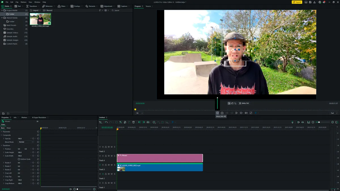Enable the Uniform Scale checkbox
This screenshot has width=340, height=191.
pyautogui.click(x=19, y=159)
